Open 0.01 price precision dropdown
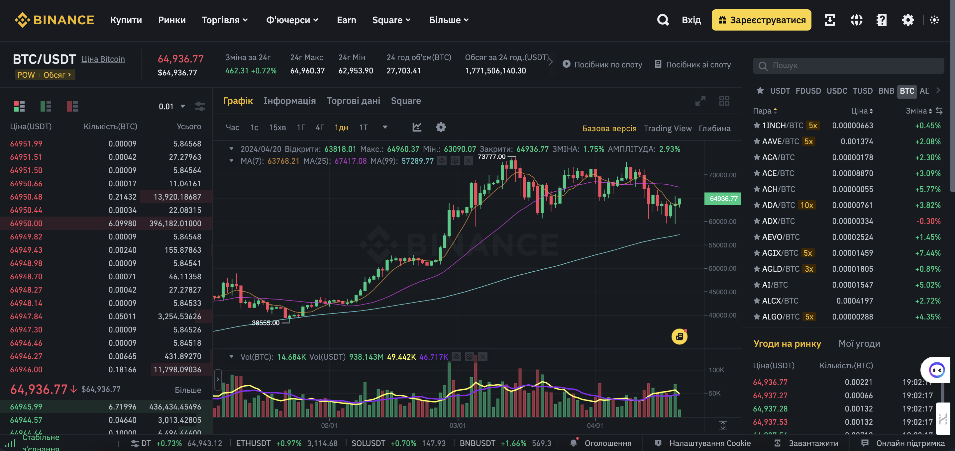955x451 pixels. pyautogui.click(x=172, y=106)
